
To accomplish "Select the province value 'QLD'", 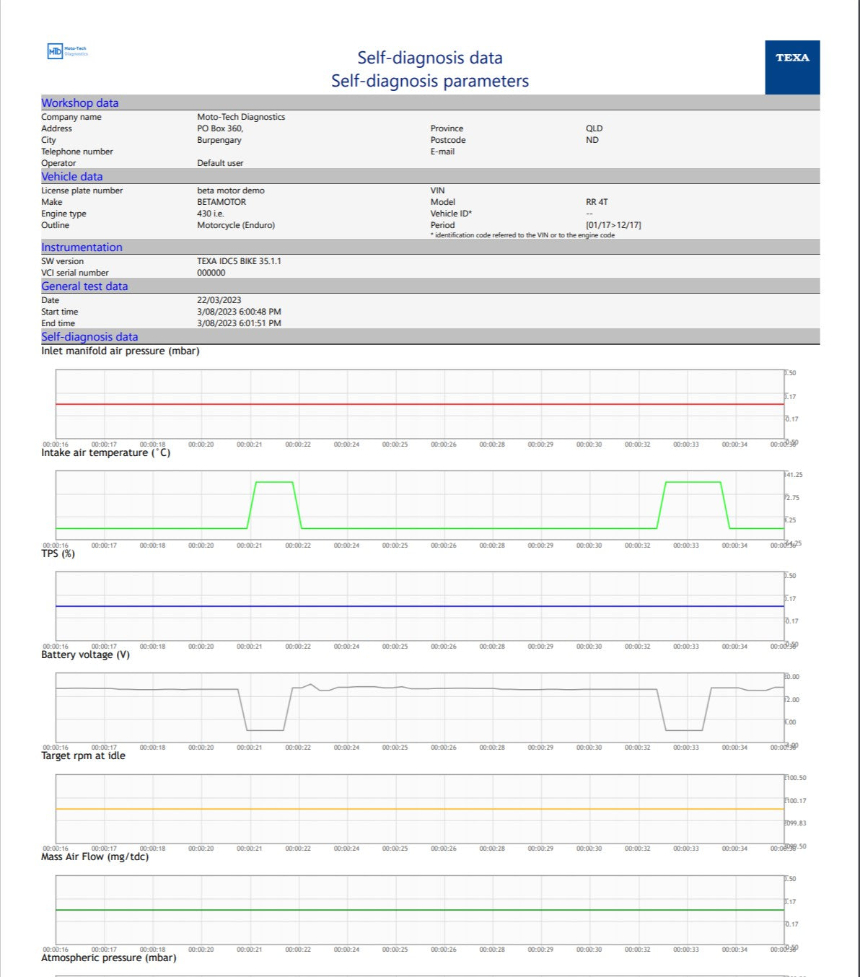I will (594, 128).
